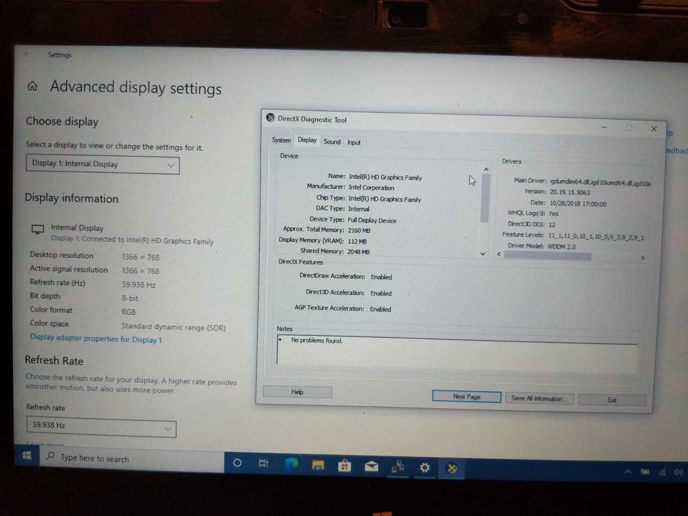This screenshot has width=688, height=516.
Task: Click the taskbar search box
Action: click(131, 458)
